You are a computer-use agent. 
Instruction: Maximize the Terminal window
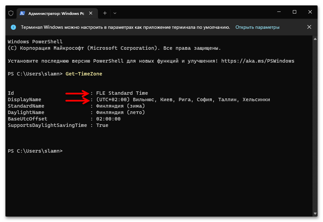295,12
